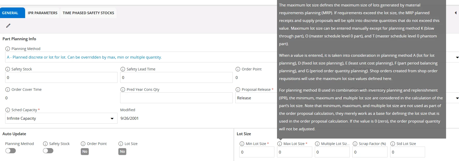Screen dimensions: 459x161
Task: Click the Max Lot Size input field
Action: (294, 152)
